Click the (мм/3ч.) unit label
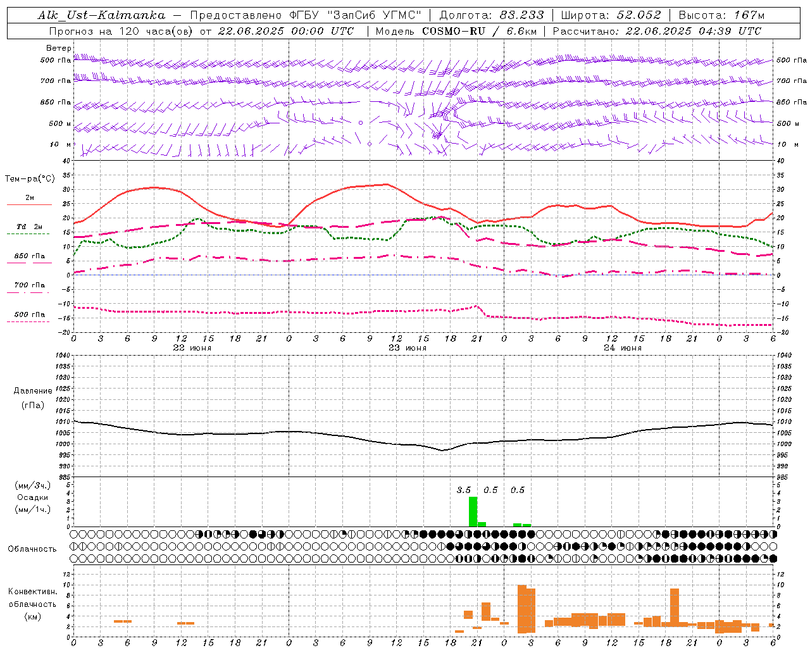This screenshot has width=810, height=648. pos(33,485)
